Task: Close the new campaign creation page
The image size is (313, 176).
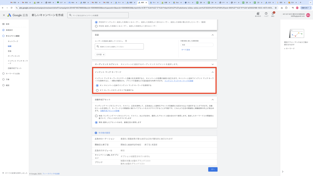Action: (4, 15)
